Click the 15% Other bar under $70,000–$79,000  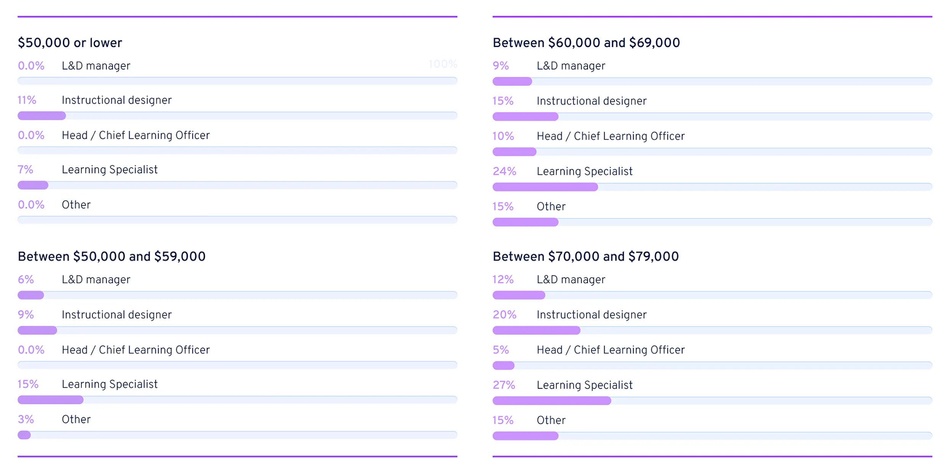click(712, 436)
